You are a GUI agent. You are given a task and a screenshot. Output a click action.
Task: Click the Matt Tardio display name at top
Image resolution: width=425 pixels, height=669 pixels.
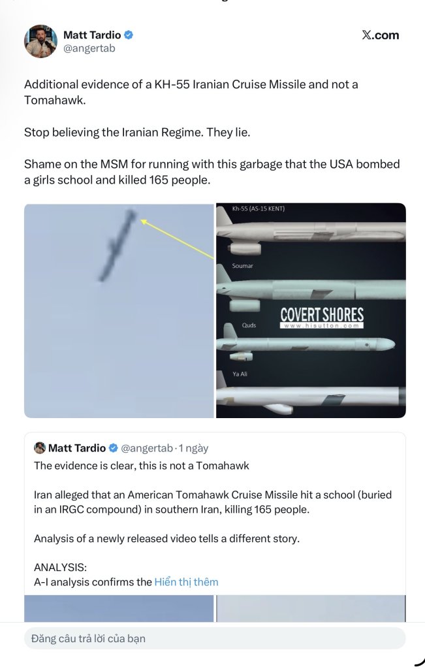point(92,35)
